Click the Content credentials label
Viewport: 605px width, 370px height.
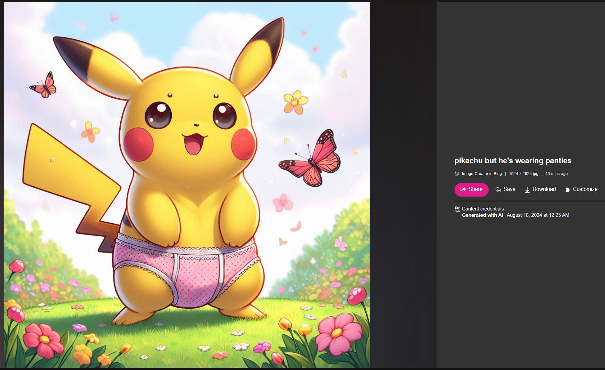483,209
